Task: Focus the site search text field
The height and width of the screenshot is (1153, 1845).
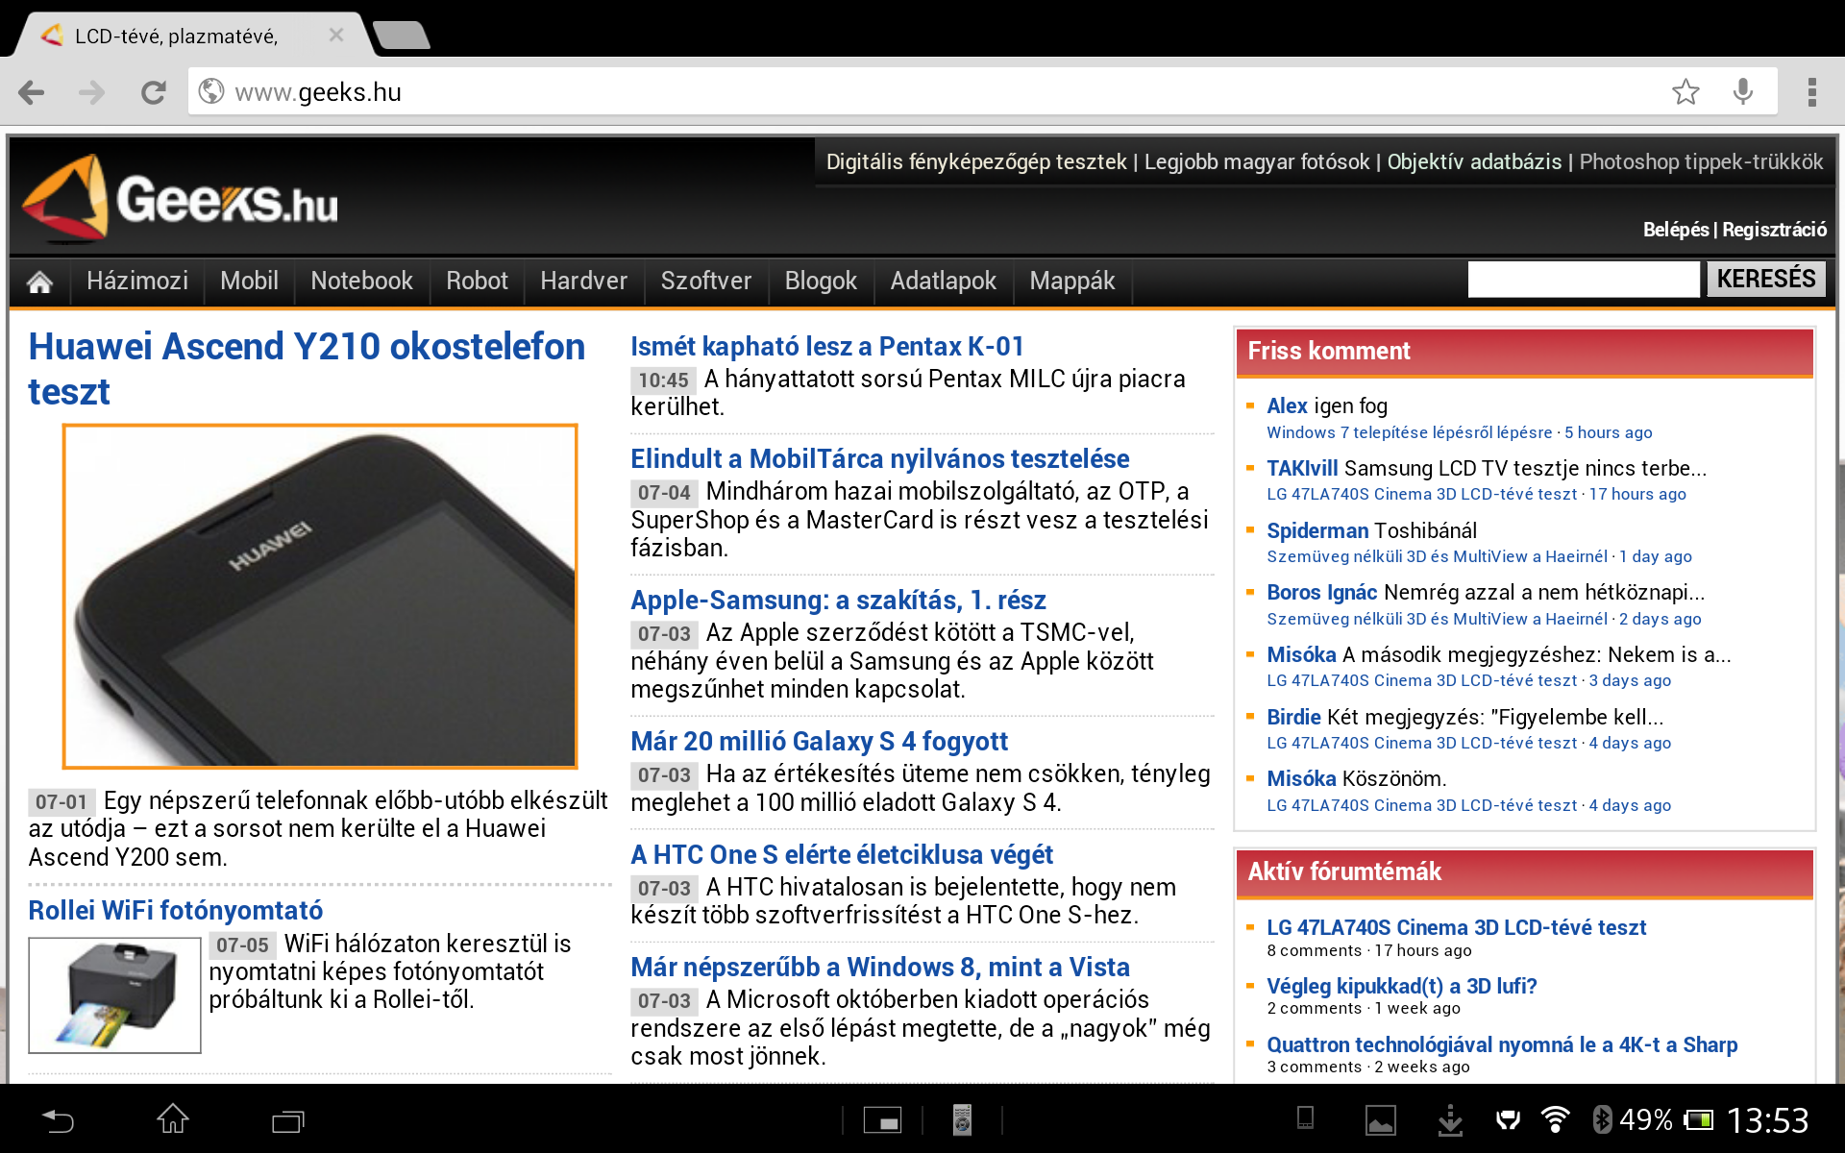Action: (1583, 280)
